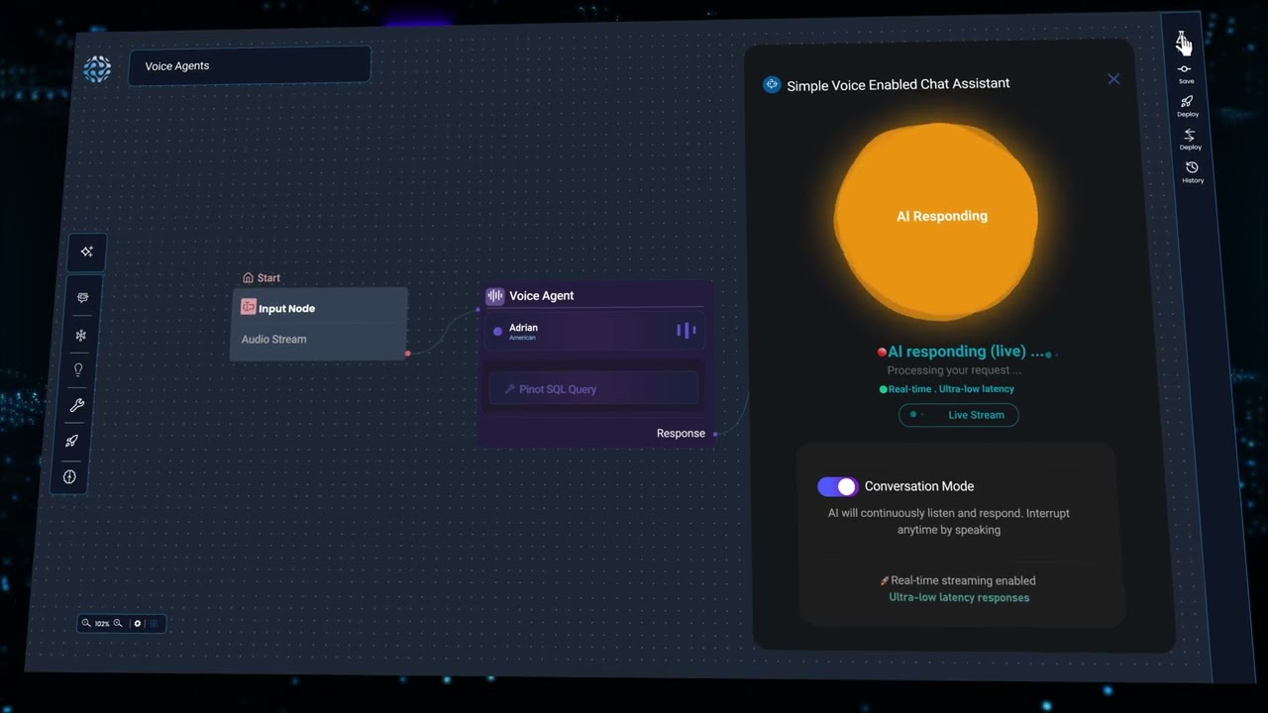
Task: Click 'Ultra-low latency responses' text
Action: pyautogui.click(x=959, y=597)
